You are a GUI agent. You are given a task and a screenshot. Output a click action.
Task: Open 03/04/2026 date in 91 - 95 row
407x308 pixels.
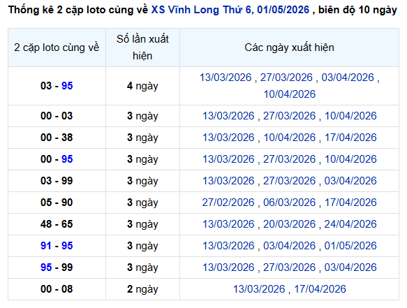click(290, 246)
